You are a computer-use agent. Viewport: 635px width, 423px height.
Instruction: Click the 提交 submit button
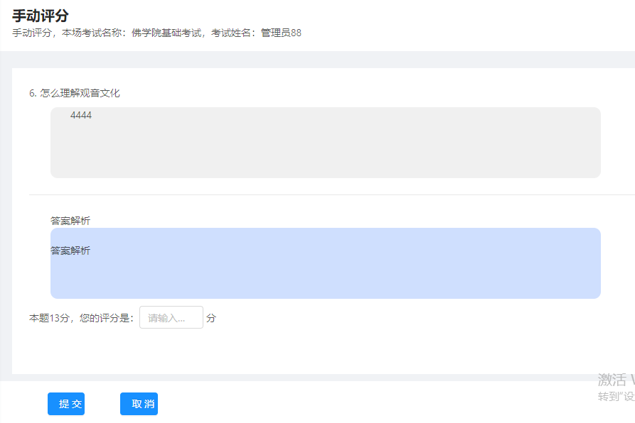pyautogui.click(x=66, y=404)
